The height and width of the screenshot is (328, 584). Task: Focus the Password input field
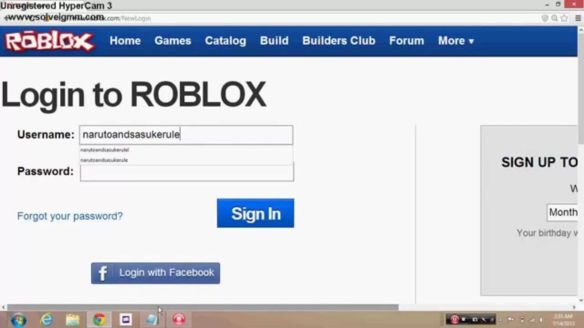(186, 173)
